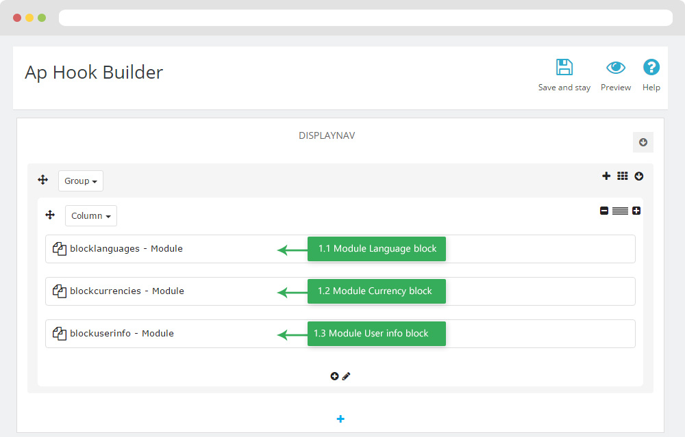Viewport: 685px width, 437px height.
Task: Click the blocklanguages module copy icon
Action: point(60,249)
